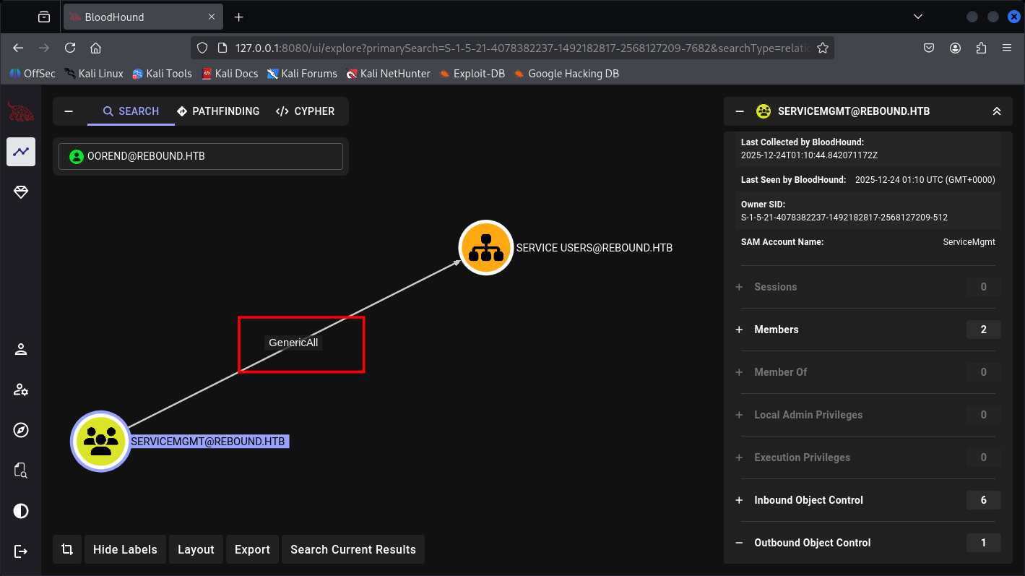Click the logout icon in sidebar
Image resolution: width=1025 pixels, height=576 pixels.
point(21,551)
